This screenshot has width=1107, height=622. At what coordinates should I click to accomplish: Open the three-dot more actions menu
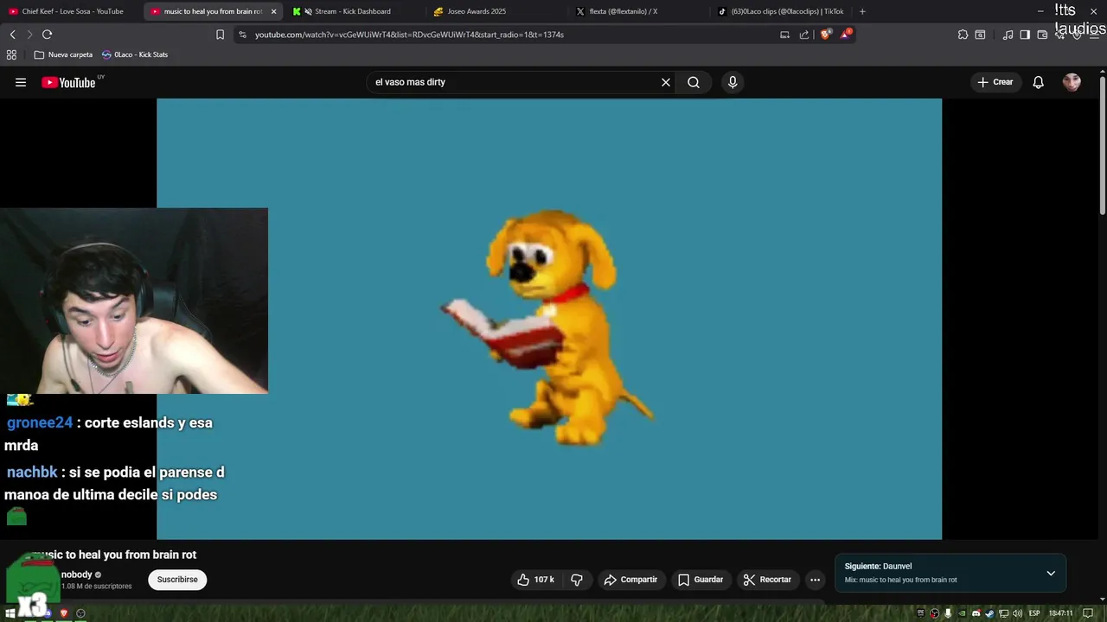point(815,580)
